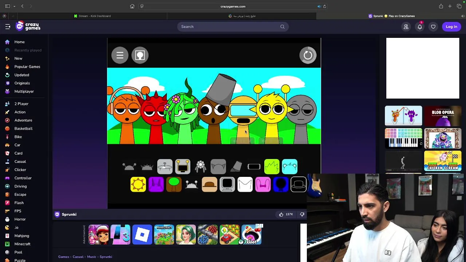Image resolution: width=466 pixels, height=262 pixels.
Task: Go to Safari home page icon
Action: tap(132, 6)
